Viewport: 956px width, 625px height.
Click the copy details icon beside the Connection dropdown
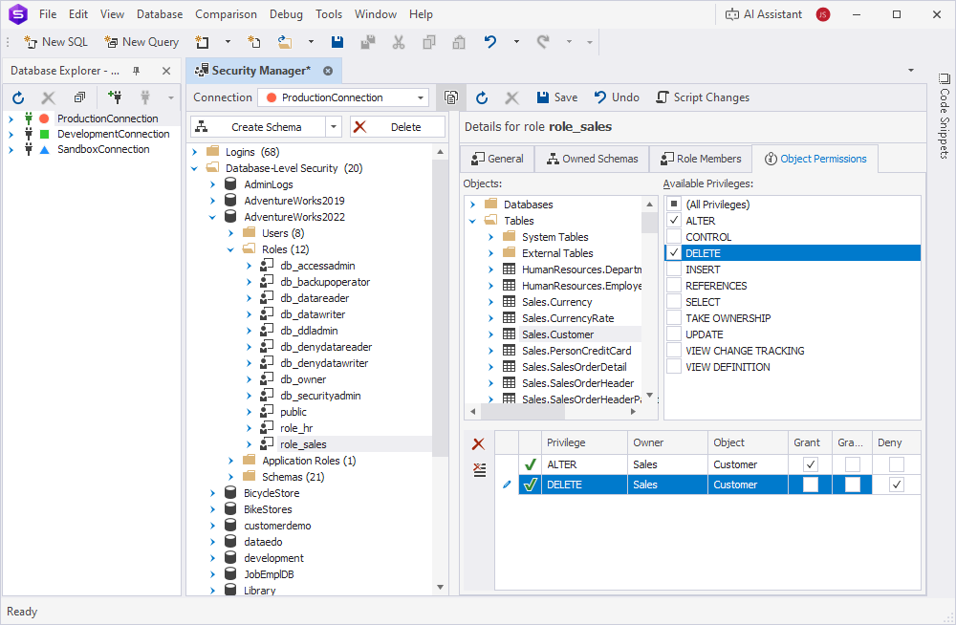click(450, 97)
